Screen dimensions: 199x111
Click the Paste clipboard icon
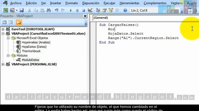42,10
